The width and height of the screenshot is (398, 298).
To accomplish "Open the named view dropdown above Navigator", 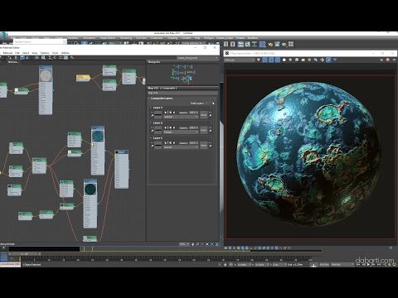I will pyautogui.click(x=197, y=58).
